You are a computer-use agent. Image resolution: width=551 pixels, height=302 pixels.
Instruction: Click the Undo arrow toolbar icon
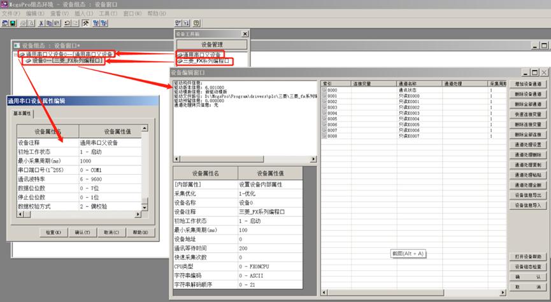[68, 23]
